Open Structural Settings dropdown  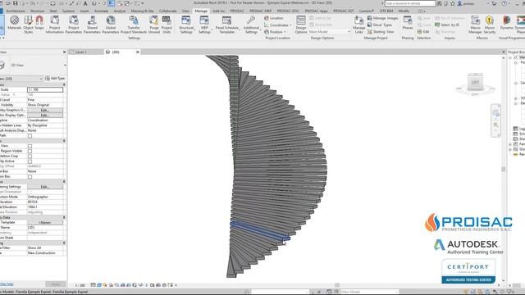click(186, 24)
